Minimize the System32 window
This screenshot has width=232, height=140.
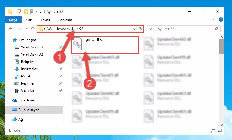coord(190,11)
